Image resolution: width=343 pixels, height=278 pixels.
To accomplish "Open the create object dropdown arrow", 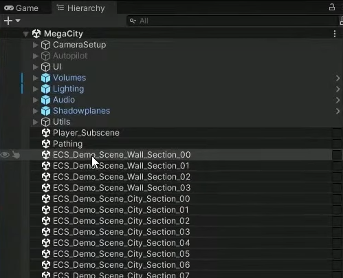I will pyautogui.click(x=18, y=21).
